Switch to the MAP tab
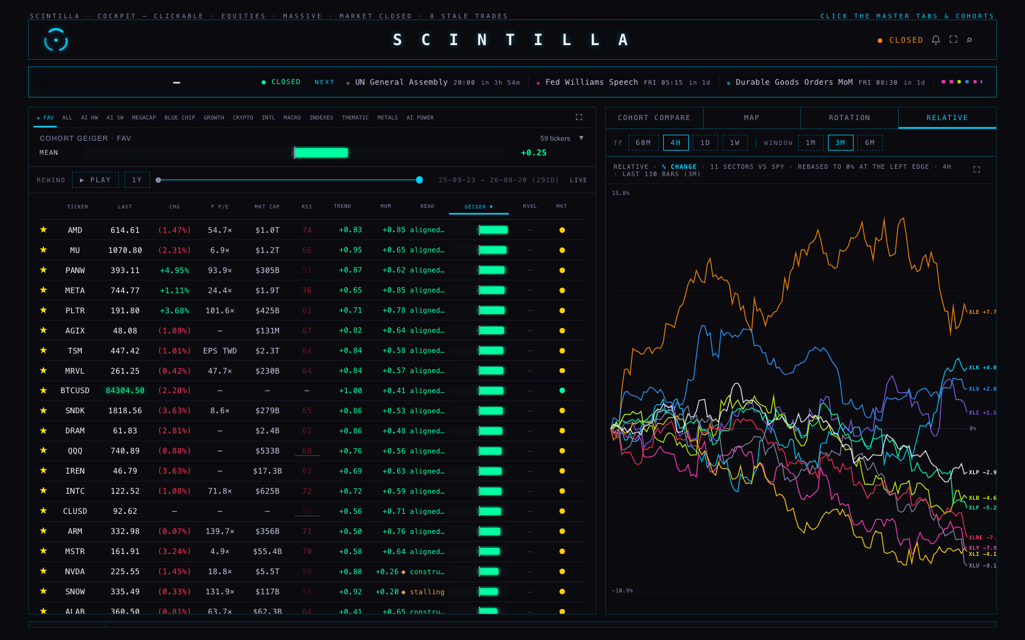The width and height of the screenshot is (1025, 640). pos(752,118)
